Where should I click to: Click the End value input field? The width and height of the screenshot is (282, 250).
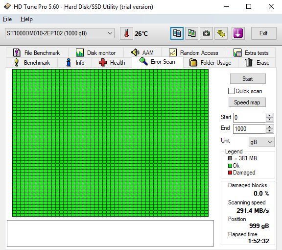click(x=249, y=129)
